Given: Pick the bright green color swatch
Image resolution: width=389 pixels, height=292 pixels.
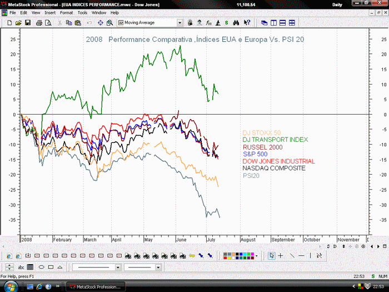Looking at the screenshot, I should tap(248, 254).
